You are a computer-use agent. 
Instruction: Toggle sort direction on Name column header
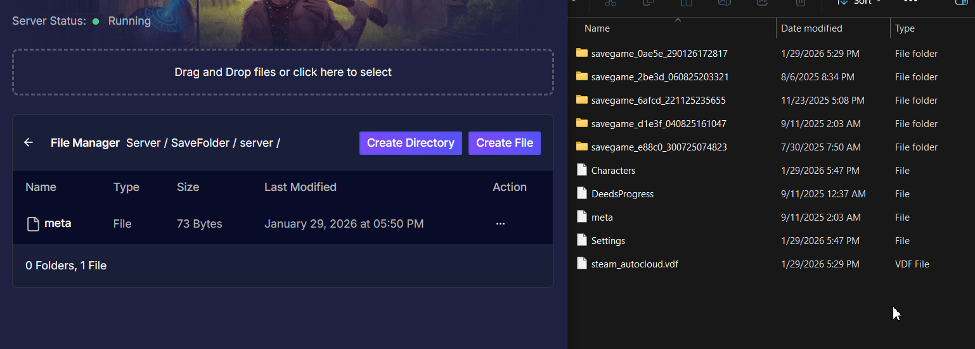pos(597,28)
